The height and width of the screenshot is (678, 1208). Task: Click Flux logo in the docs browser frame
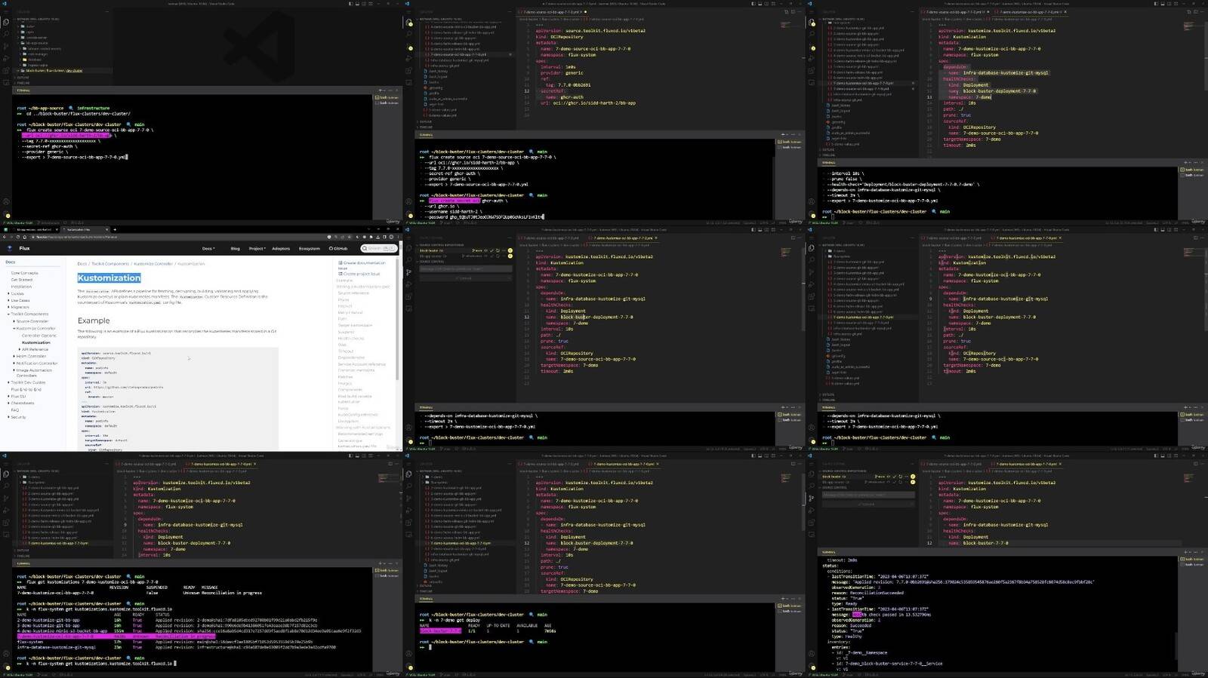tap(10, 248)
